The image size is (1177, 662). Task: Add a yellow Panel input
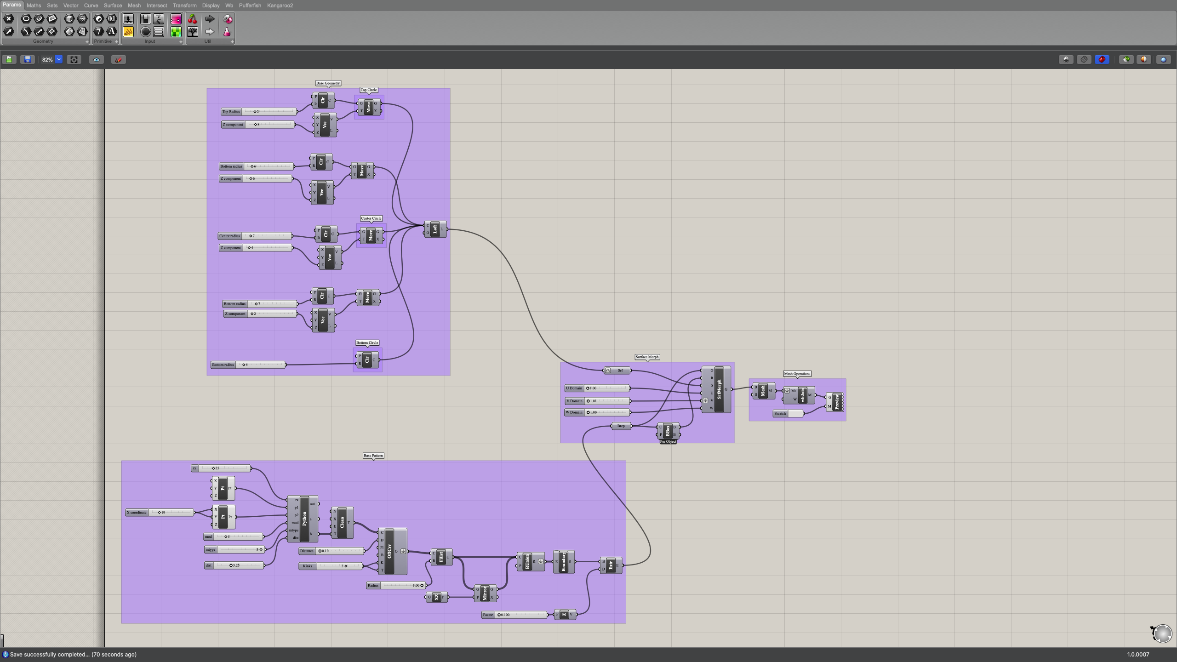tap(128, 32)
